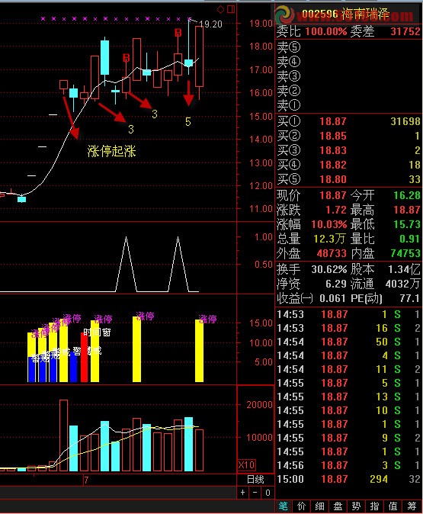The width and height of the screenshot is (423, 514).
Task: Click the 收益(一) value 0.061
Action: tap(332, 298)
